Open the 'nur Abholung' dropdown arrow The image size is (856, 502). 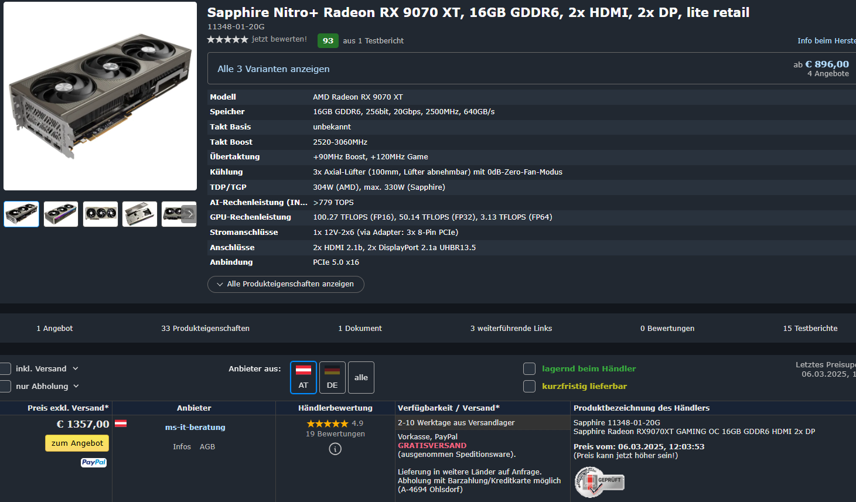(x=76, y=387)
